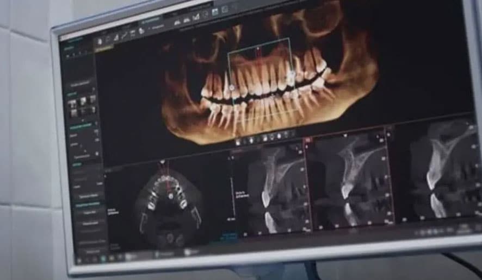Click the leftmost icon in the toolbar below the 3D view

(x=238, y=142)
